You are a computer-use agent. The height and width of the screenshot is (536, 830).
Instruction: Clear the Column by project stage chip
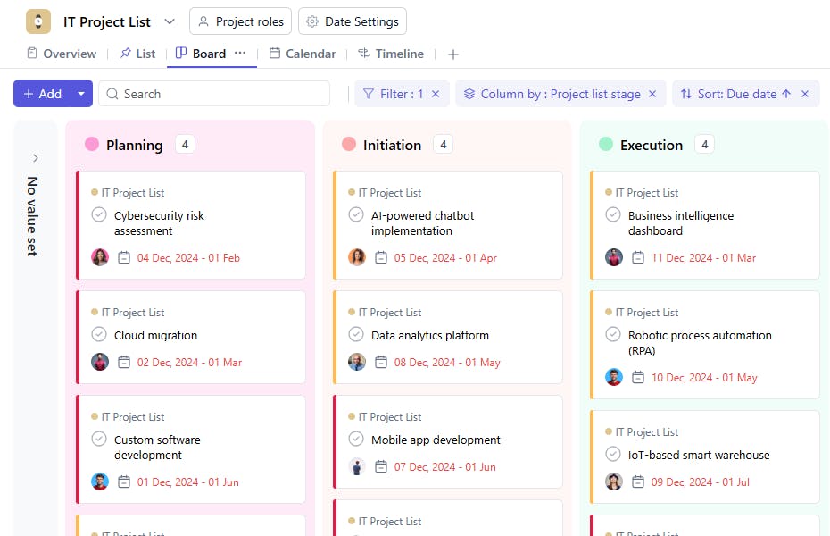(x=652, y=94)
